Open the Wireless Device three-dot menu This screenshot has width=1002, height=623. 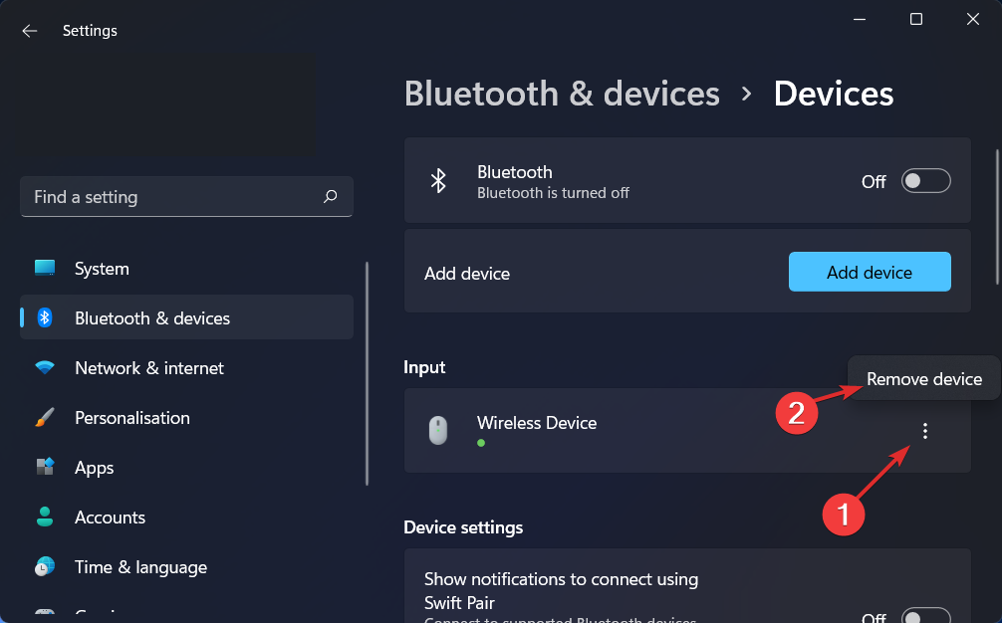[x=925, y=430]
